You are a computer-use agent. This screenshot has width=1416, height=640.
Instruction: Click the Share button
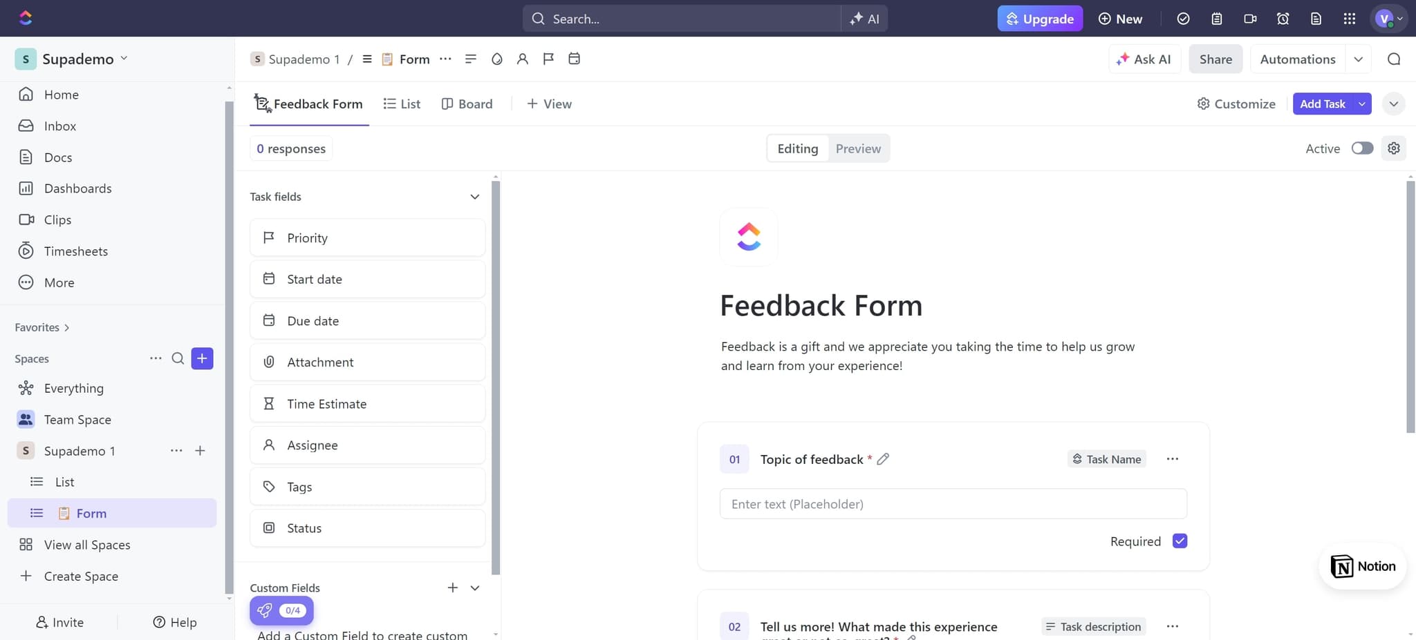pos(1215,59)
